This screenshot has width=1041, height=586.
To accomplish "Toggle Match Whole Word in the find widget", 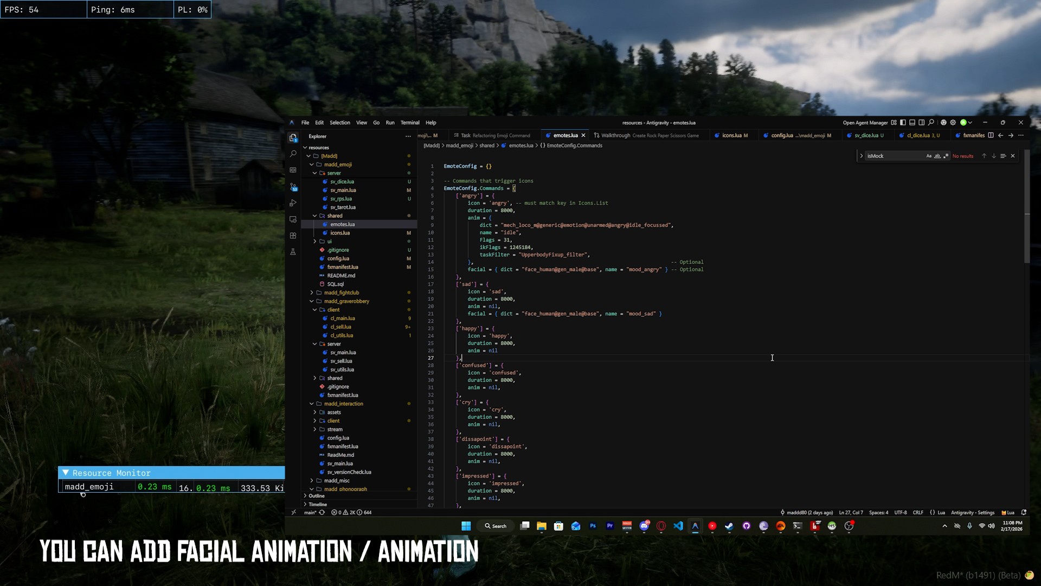I will coord(937,156).
